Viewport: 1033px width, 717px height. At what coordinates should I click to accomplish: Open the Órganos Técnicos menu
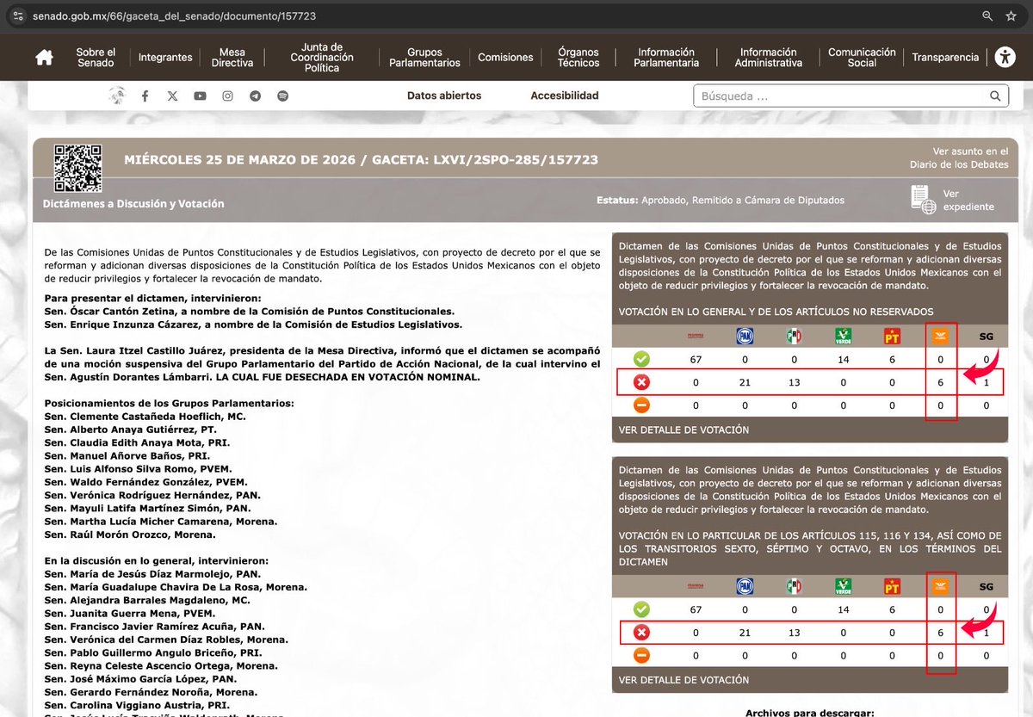click(578, 58)
